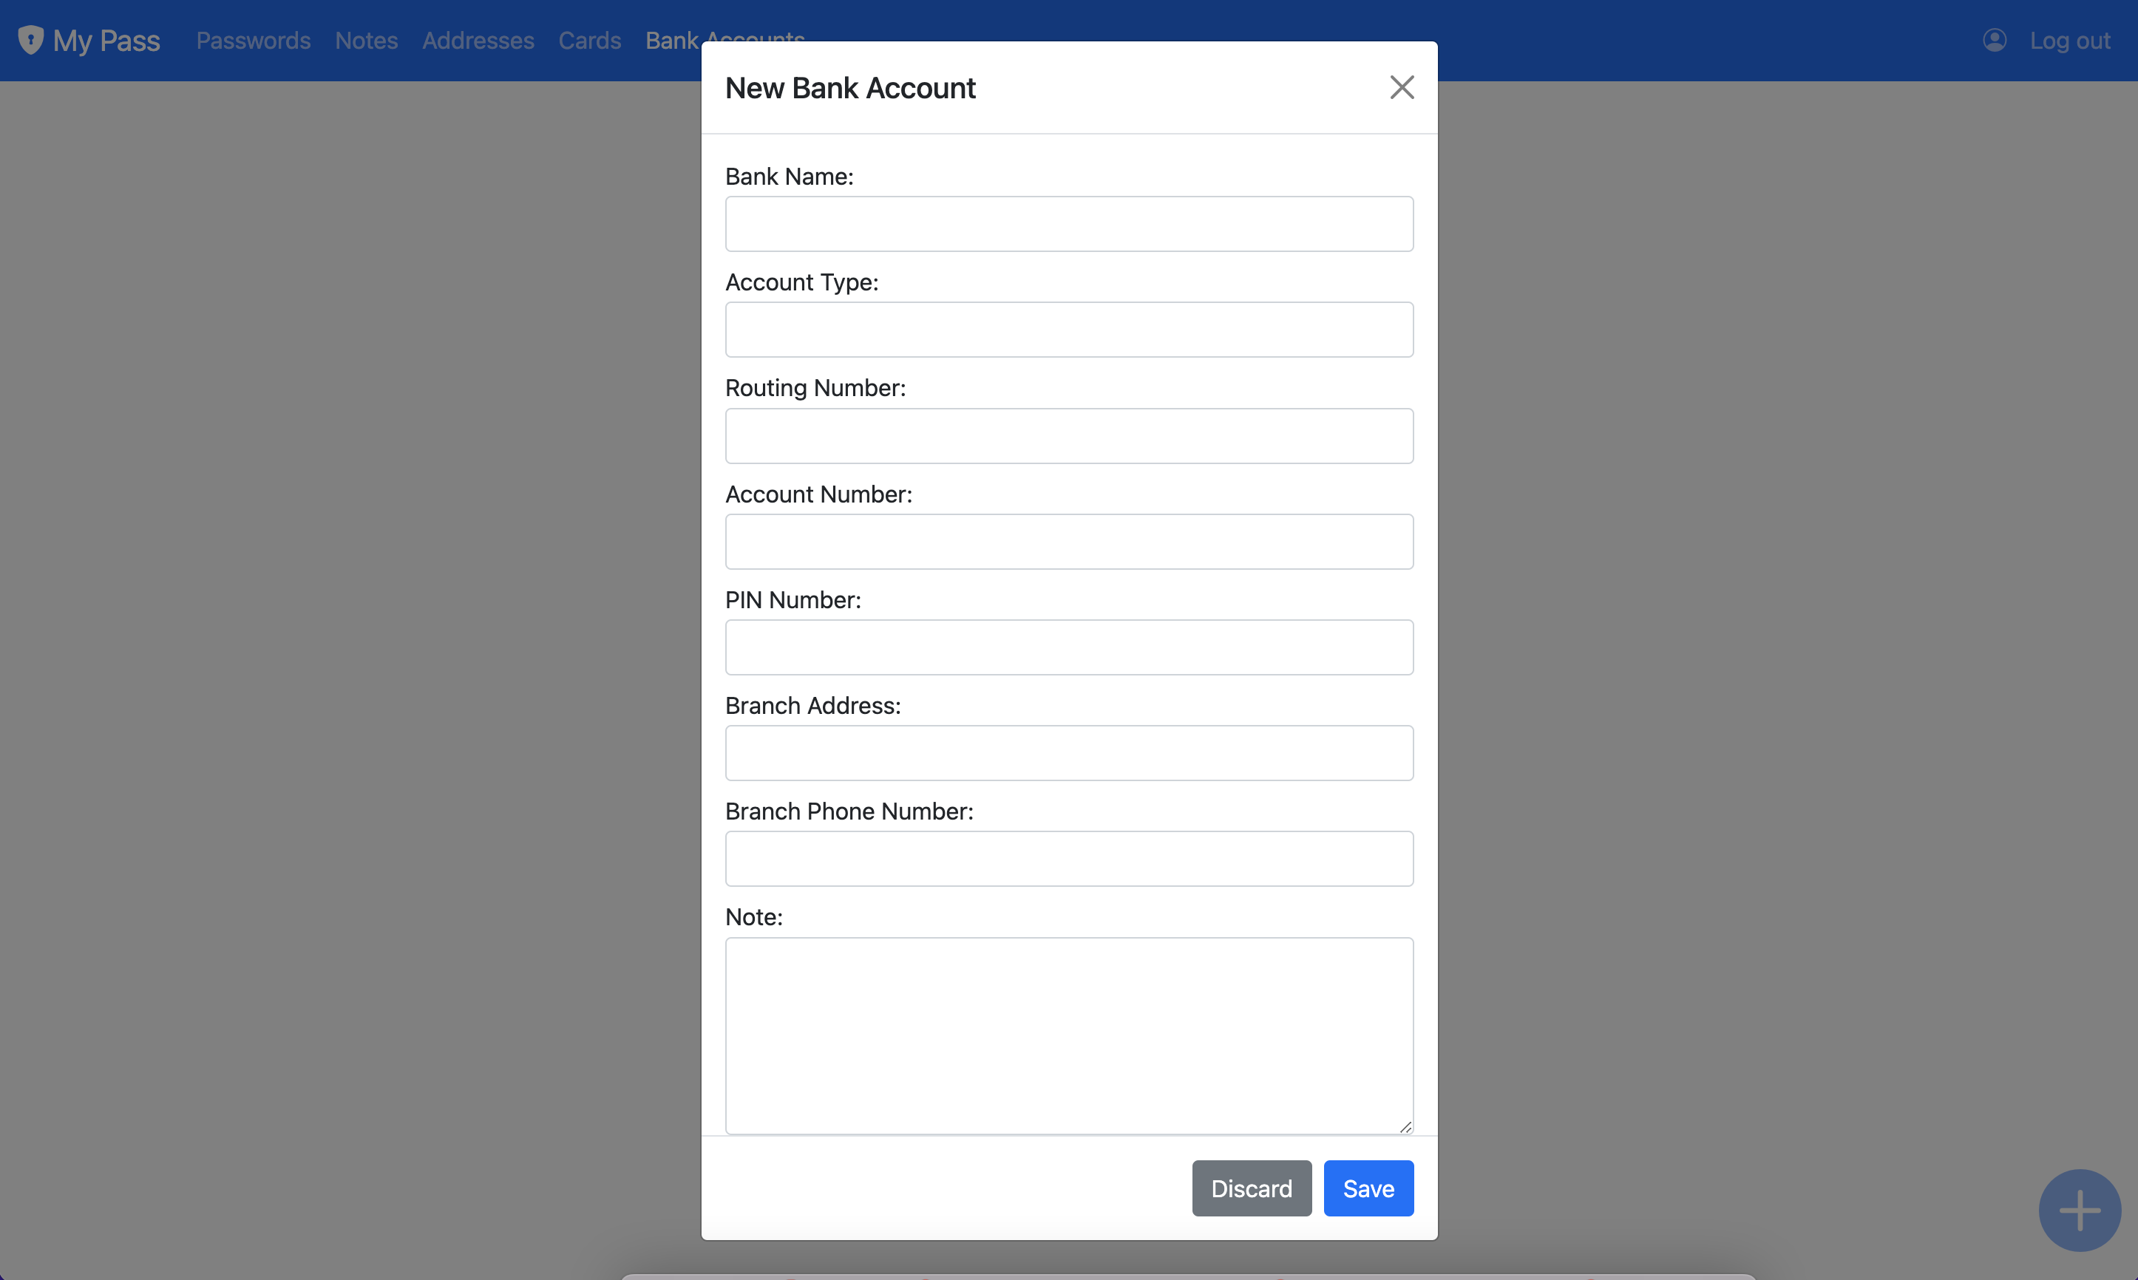Discard the bank account form
This screenshot has height=1280, width=2138.
coord(1251,1188)
